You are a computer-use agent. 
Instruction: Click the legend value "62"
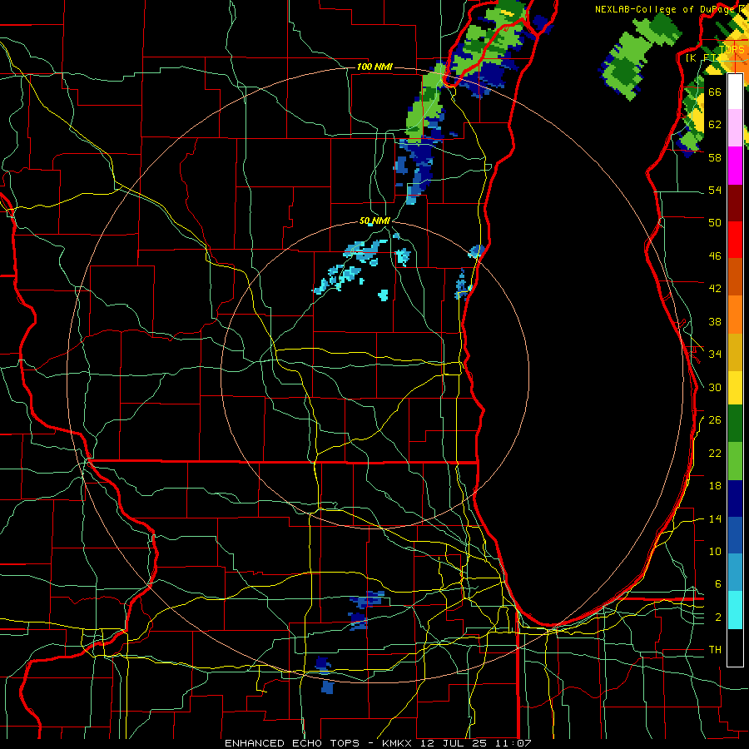(x=715, y=124)
